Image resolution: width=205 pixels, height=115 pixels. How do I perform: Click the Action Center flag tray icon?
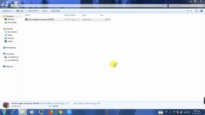click(x=177, y=112)
